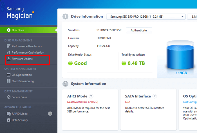Click serial number S1SDNYAF500595R
197x133 pixels.
click(109, 30)
